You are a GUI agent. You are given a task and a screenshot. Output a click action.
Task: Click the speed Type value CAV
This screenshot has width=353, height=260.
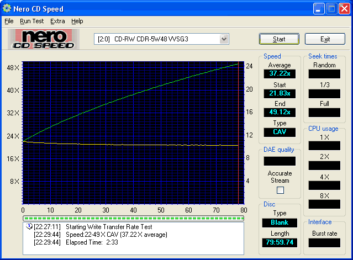pyautogui.click(x=280, y=132)
